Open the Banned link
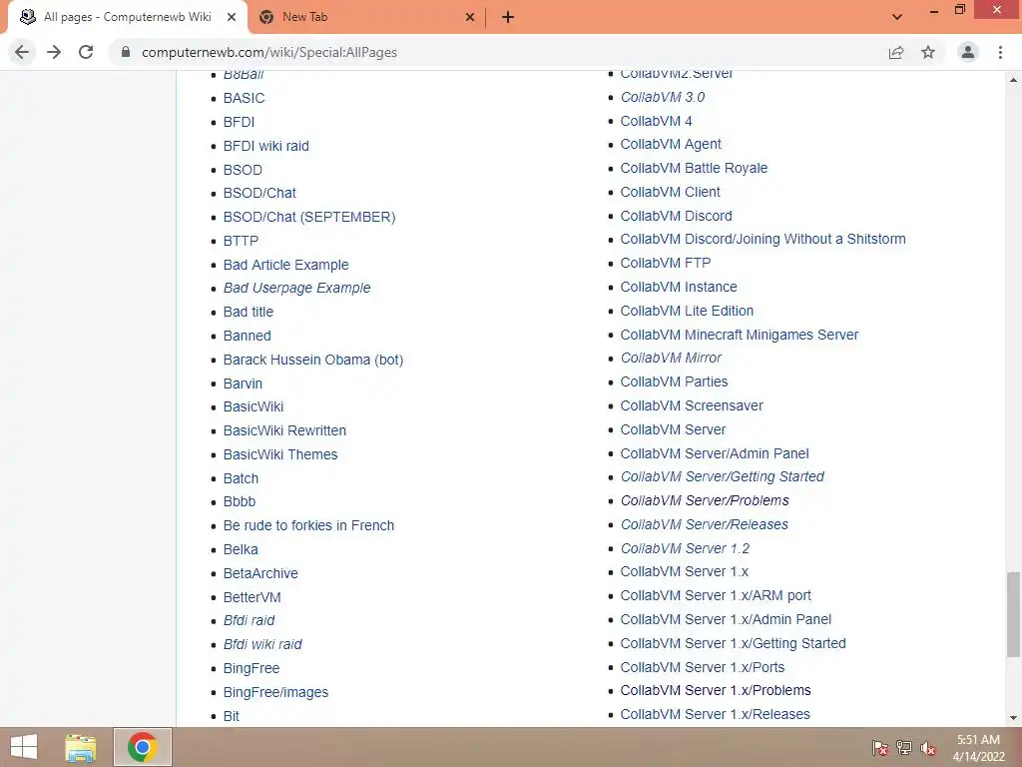 click(x=248, y=336)
